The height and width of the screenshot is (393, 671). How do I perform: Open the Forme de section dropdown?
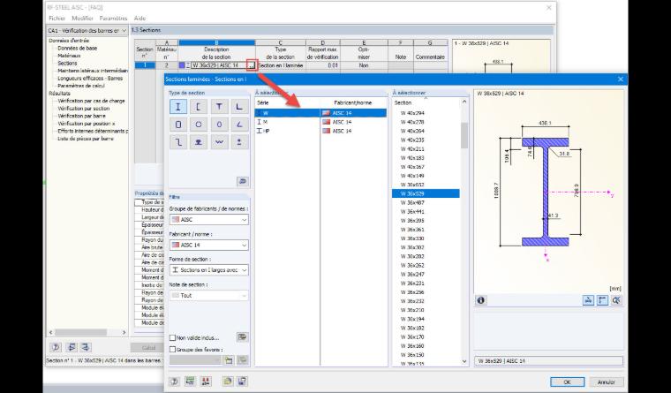tap(209, 270)
